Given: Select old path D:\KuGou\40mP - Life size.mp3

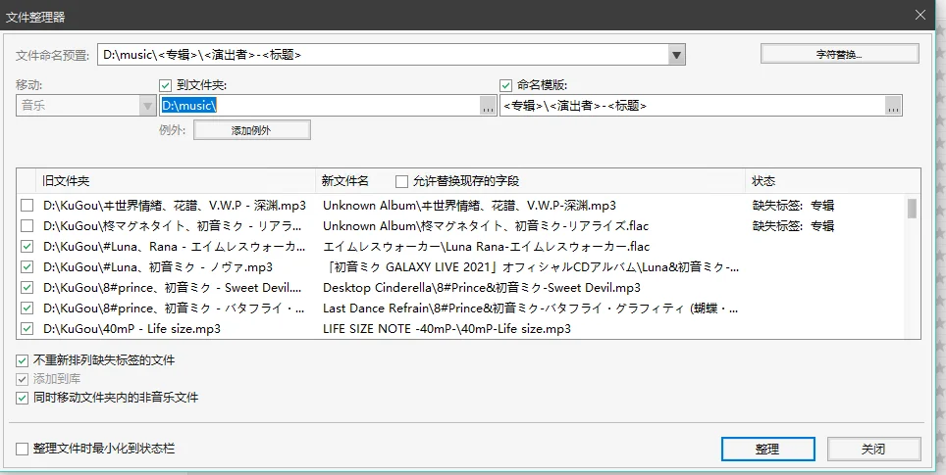Looking at the screenshot, I should click(132, 329).
